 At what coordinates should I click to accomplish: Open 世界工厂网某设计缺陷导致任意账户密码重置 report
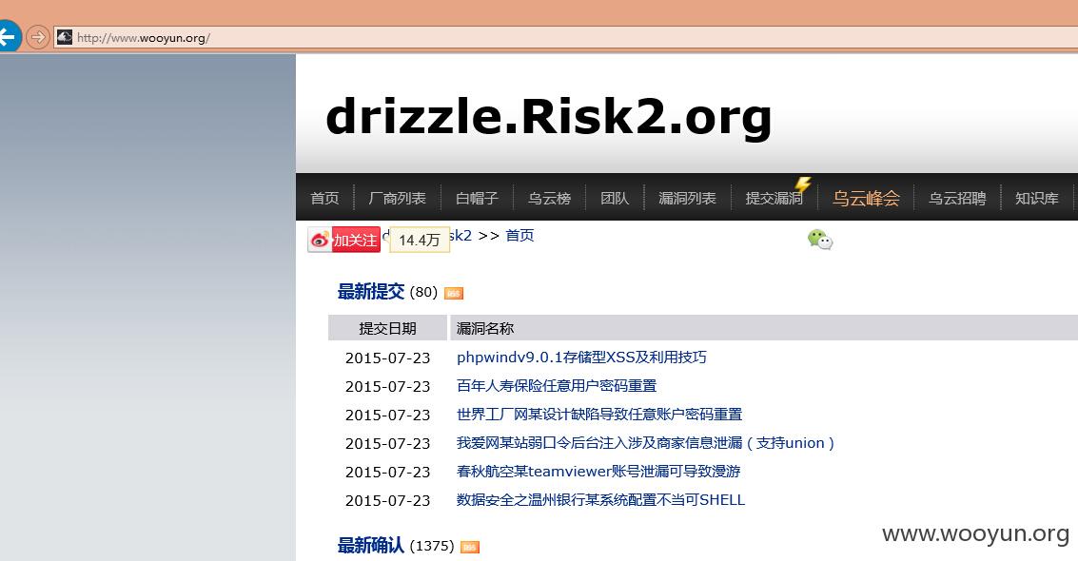[599, 415]
